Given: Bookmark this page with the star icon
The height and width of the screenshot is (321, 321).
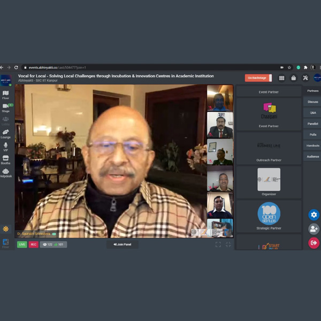Looking at the screenshot, I should (289, 67).
